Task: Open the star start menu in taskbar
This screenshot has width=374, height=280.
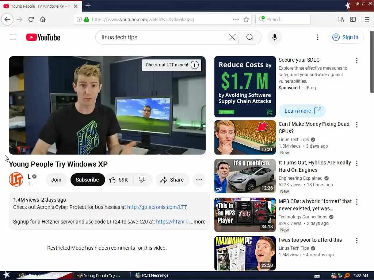Action: (x=6, y=275)
